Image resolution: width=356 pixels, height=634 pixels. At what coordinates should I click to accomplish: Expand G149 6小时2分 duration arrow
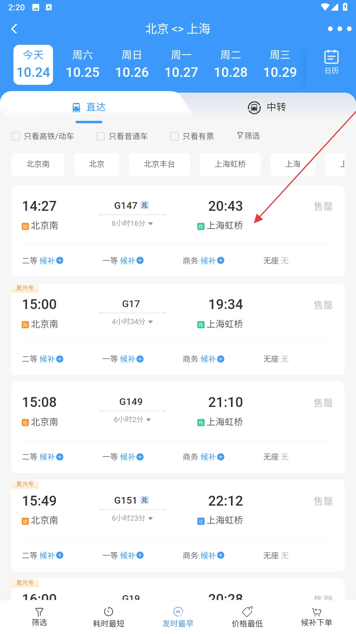tap(148, 420)
